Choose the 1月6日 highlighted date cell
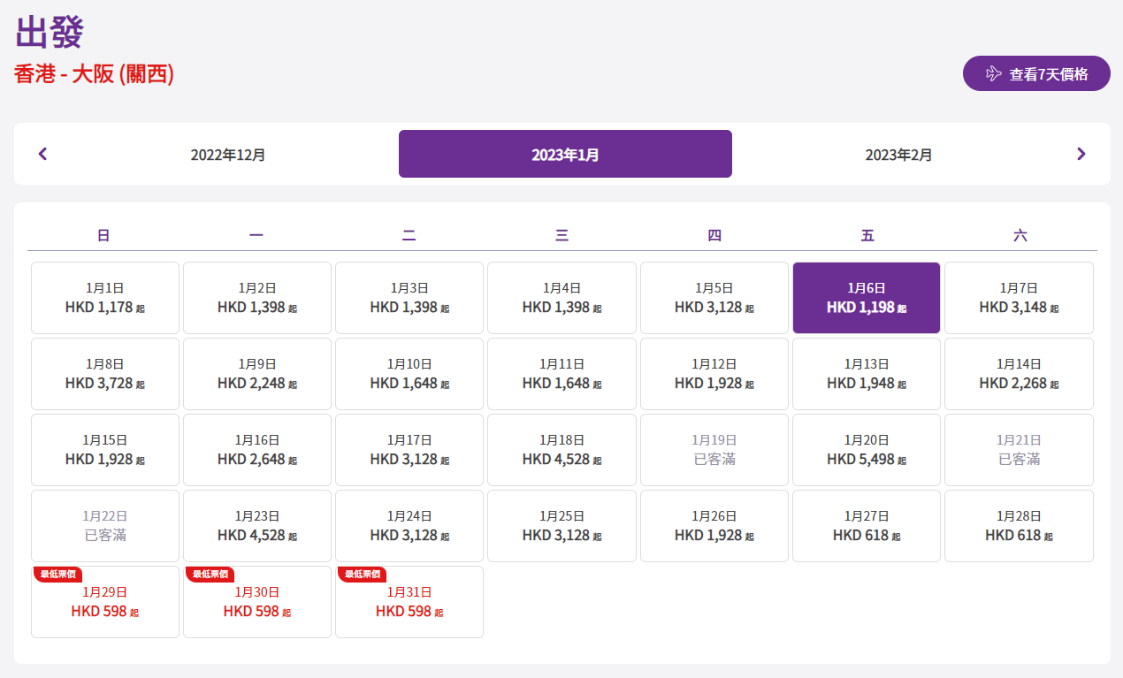 [866, 298]
